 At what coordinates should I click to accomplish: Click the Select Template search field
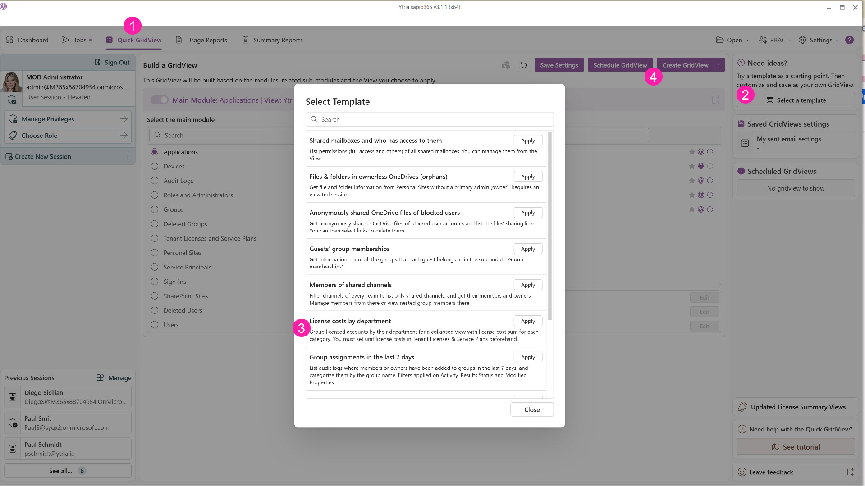point(429,119)
